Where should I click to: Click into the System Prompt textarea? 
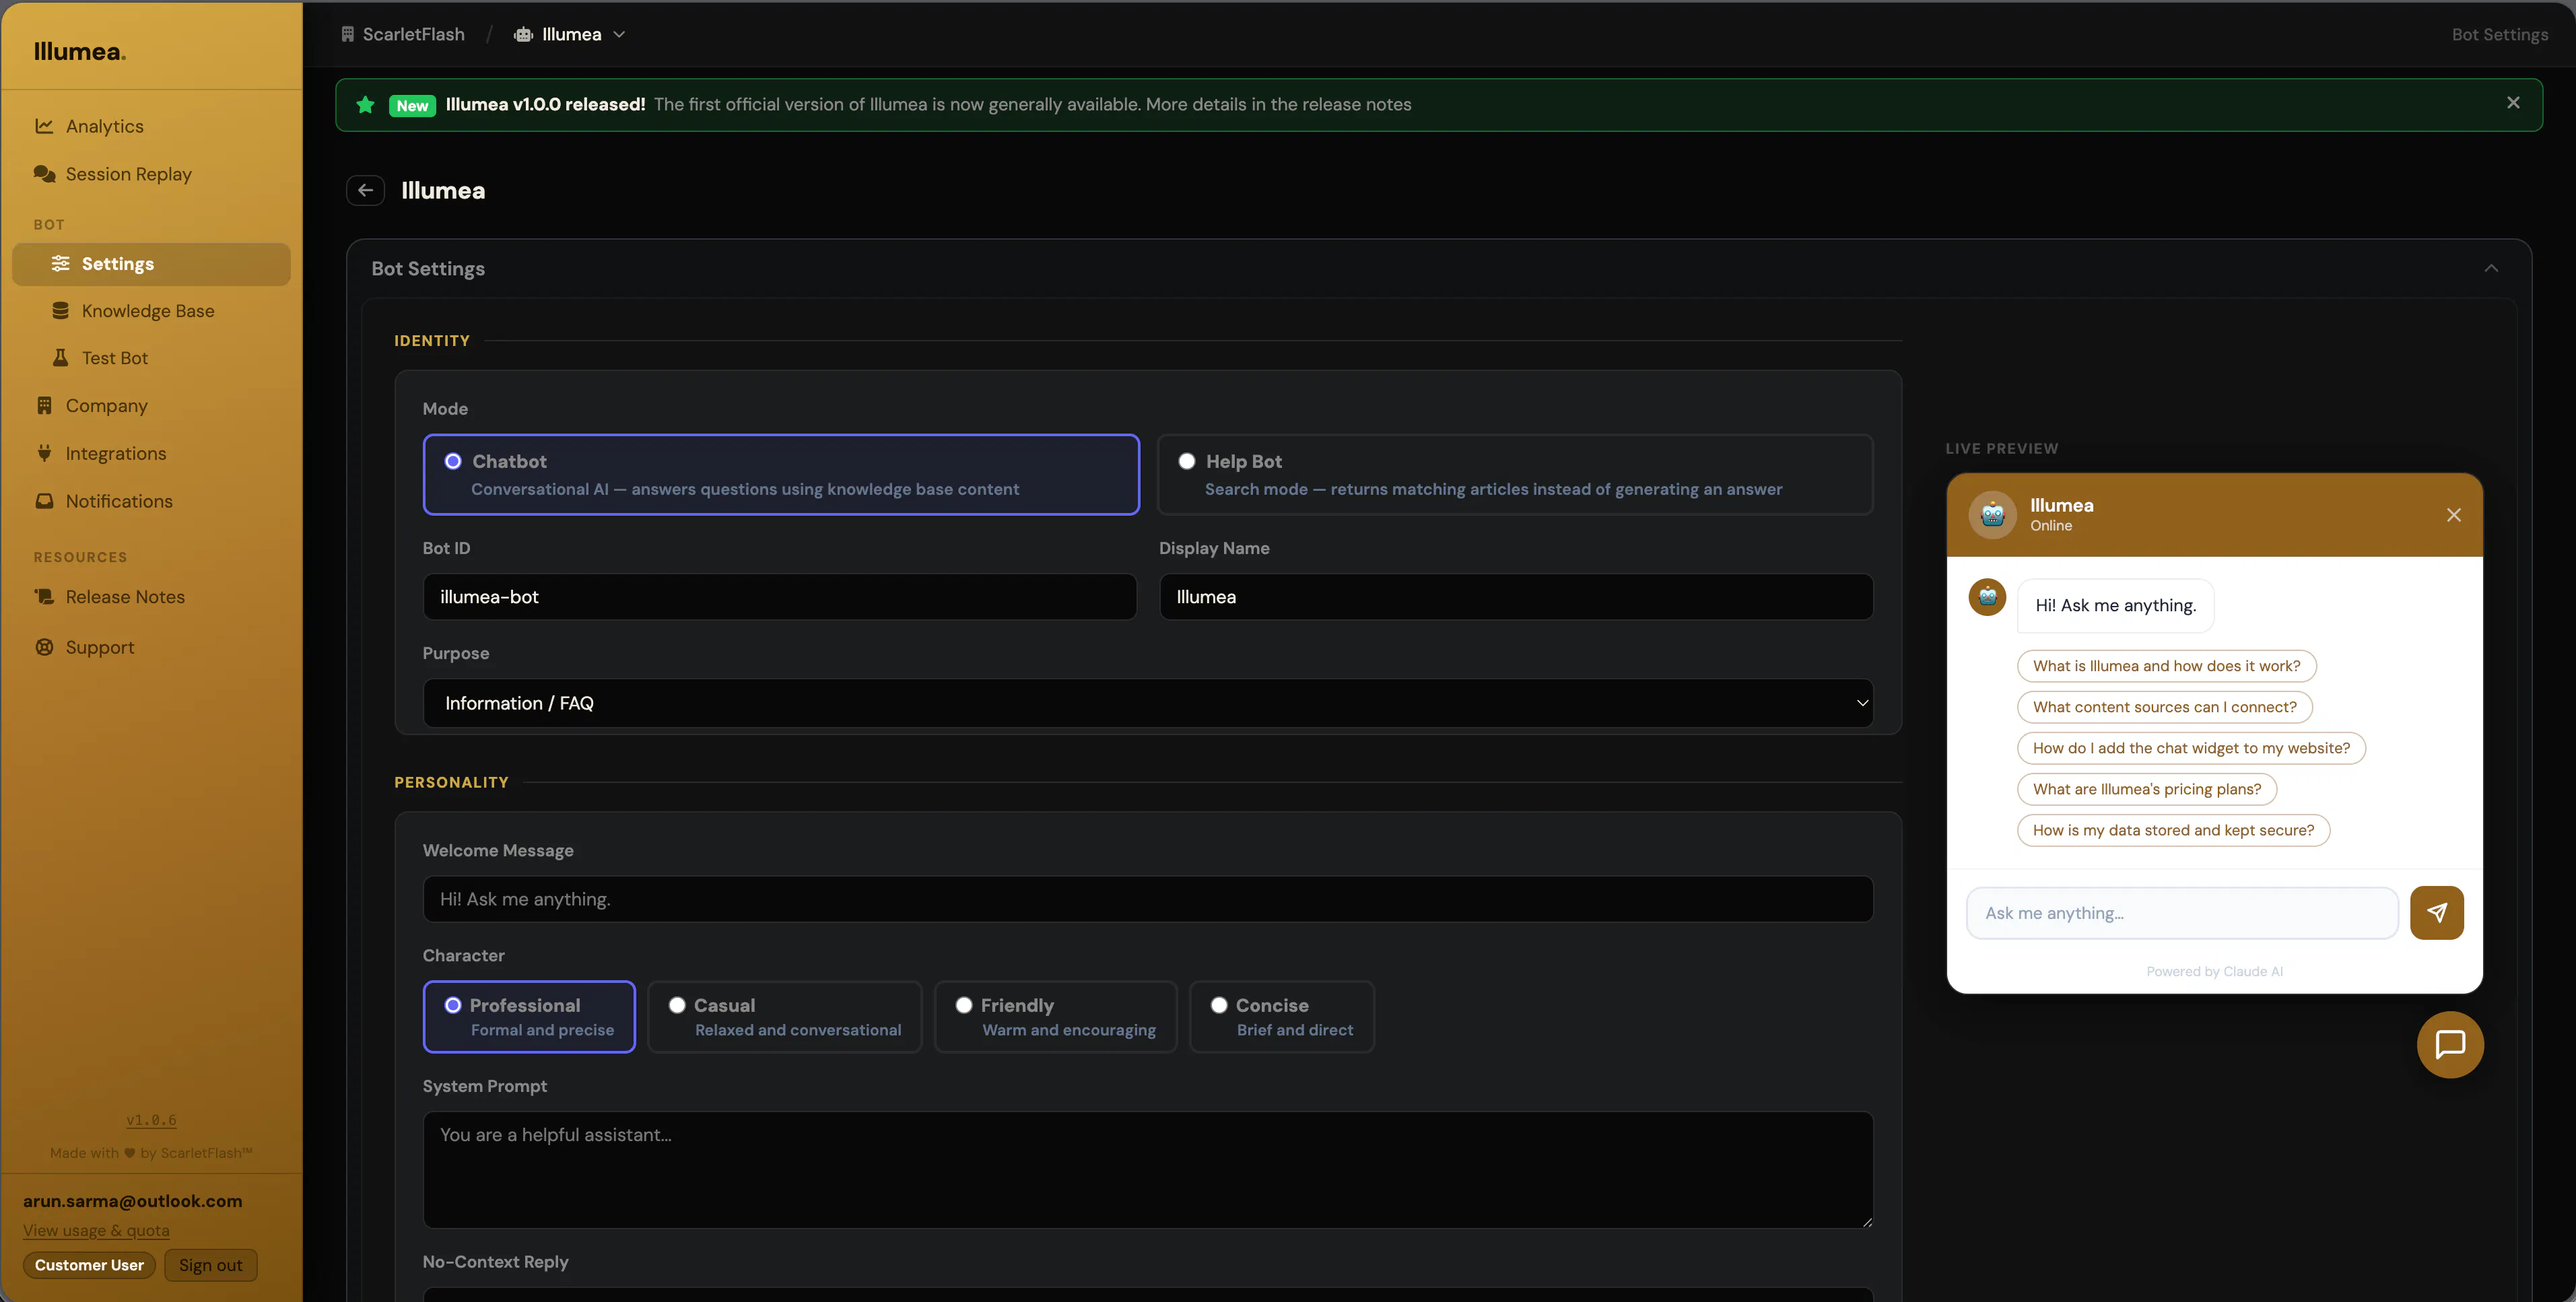(x=1148, y=1170)
